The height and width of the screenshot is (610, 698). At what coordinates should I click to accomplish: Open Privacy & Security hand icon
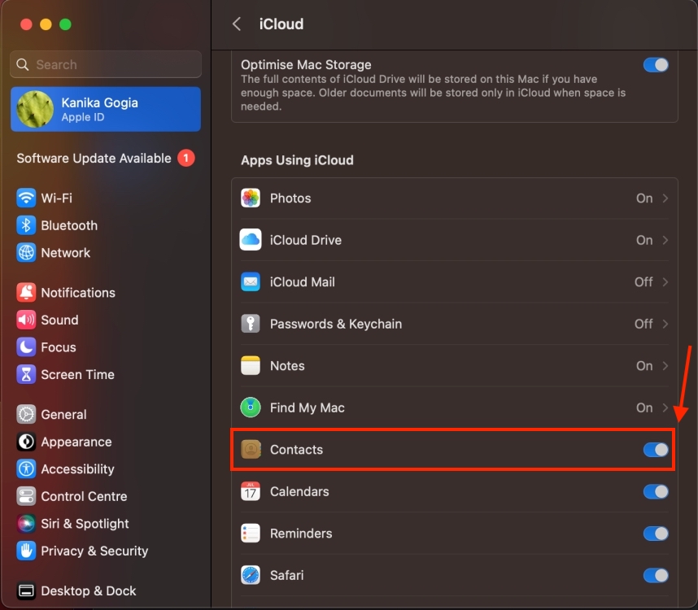coord(26,551)
